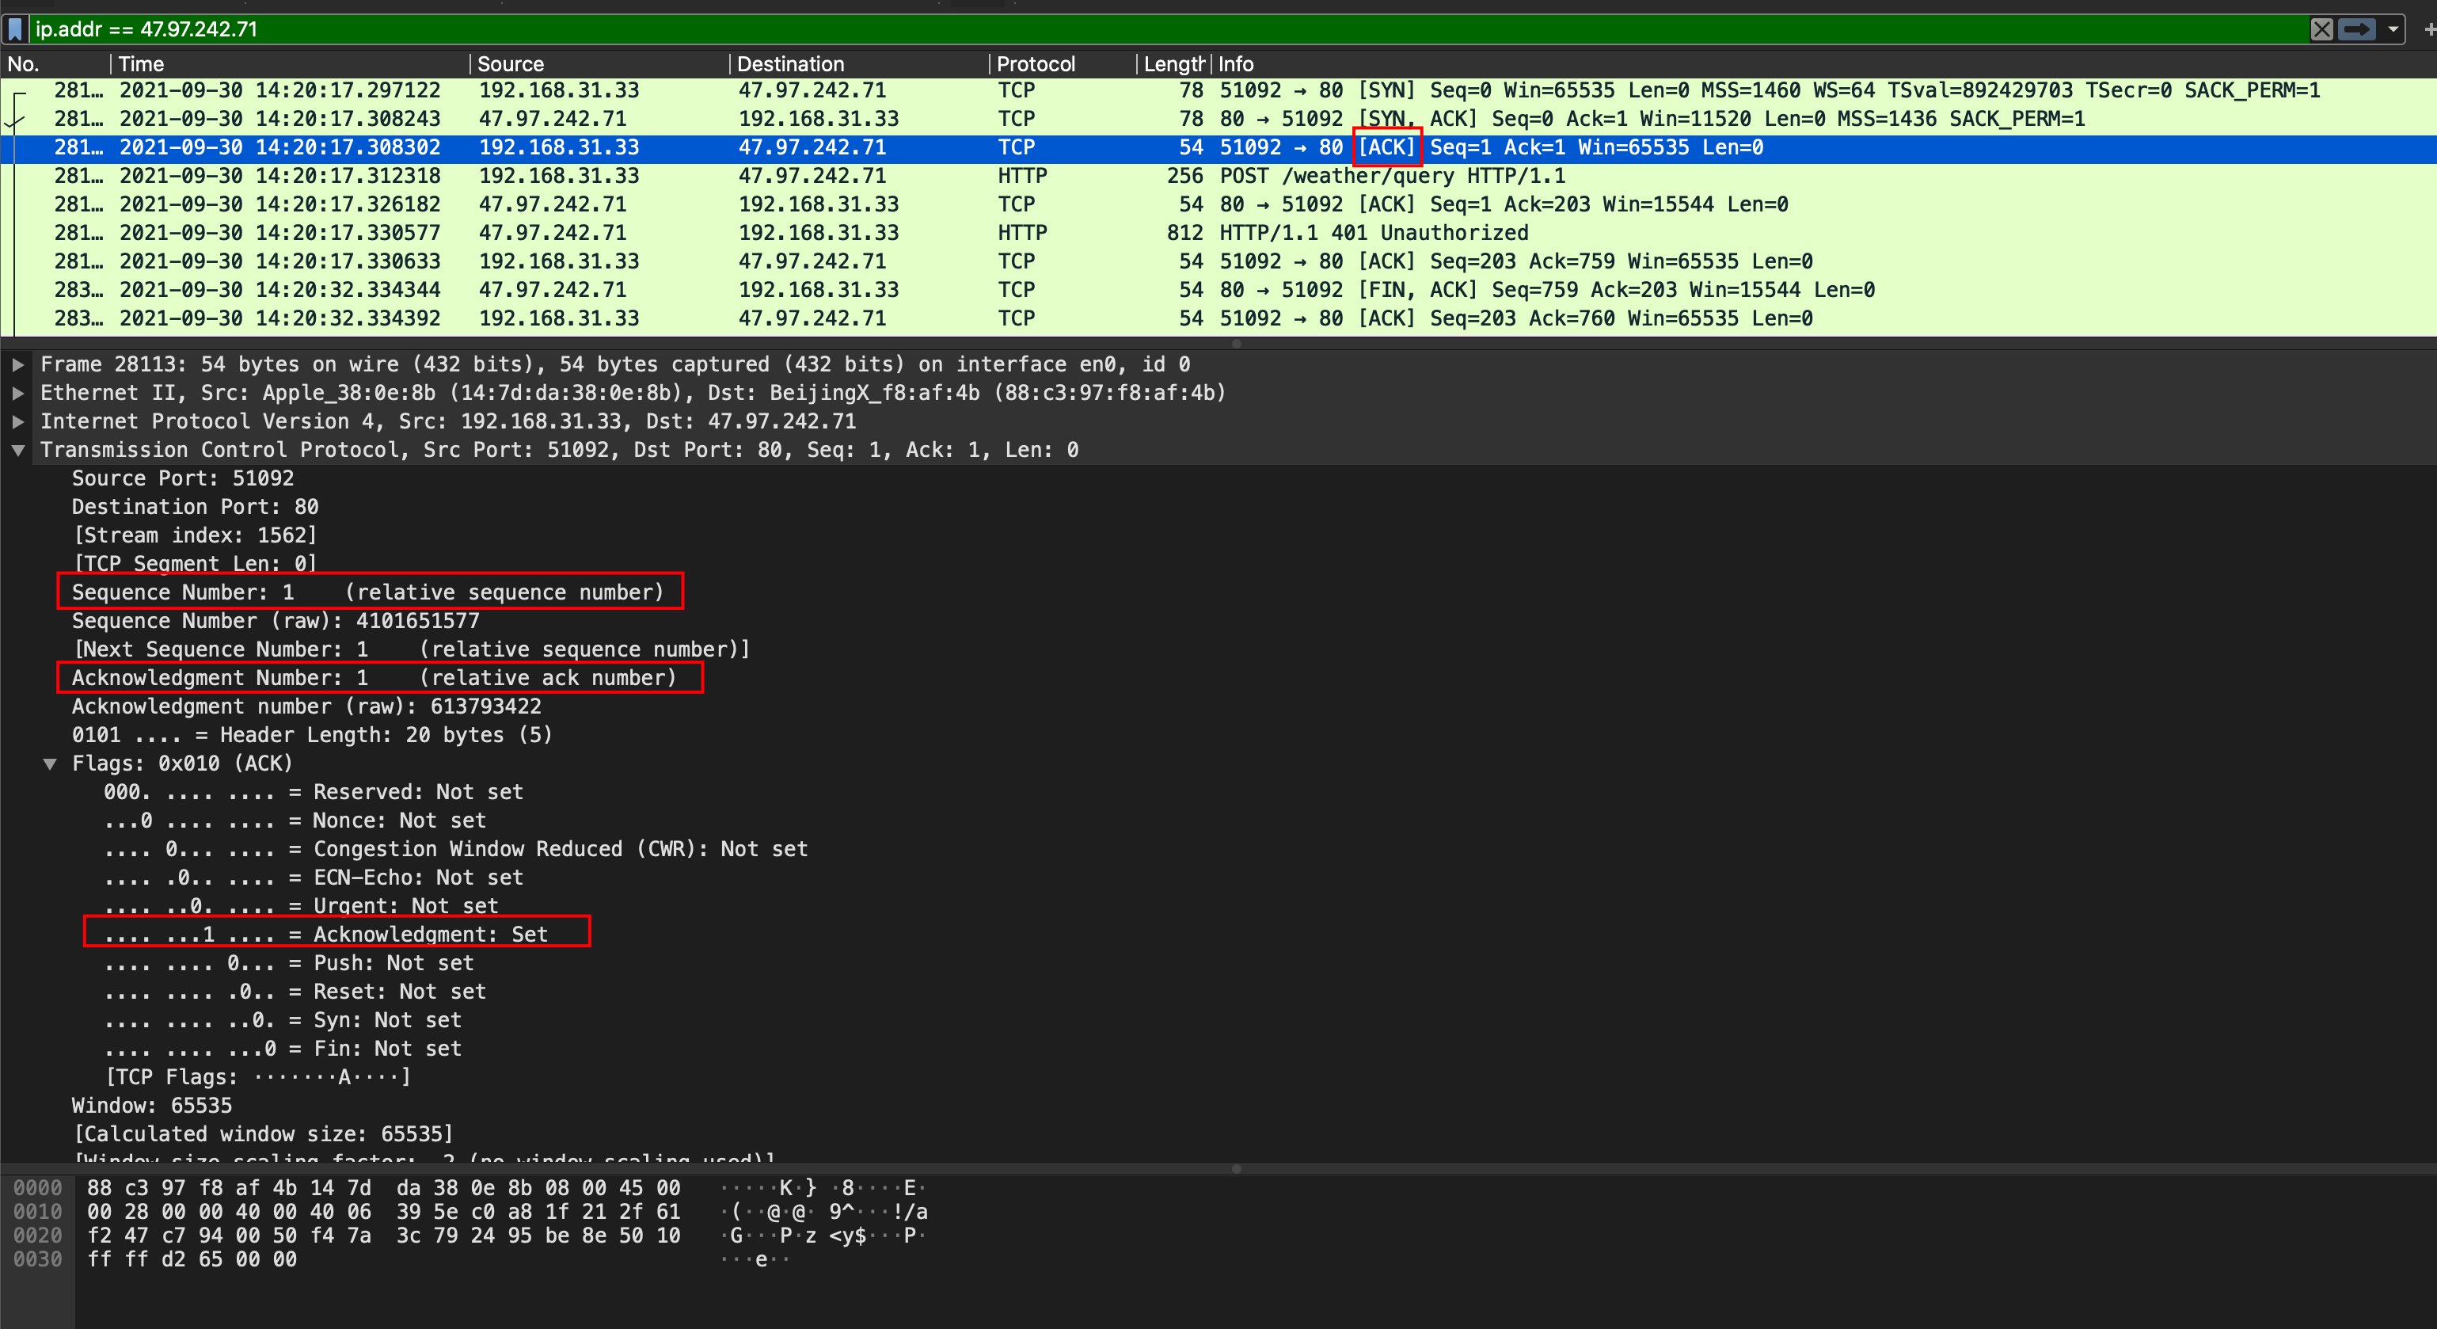Select the Acknowledgment: Set flag line
Screen dimensions: 2437x1329
[x=325, y=935]
